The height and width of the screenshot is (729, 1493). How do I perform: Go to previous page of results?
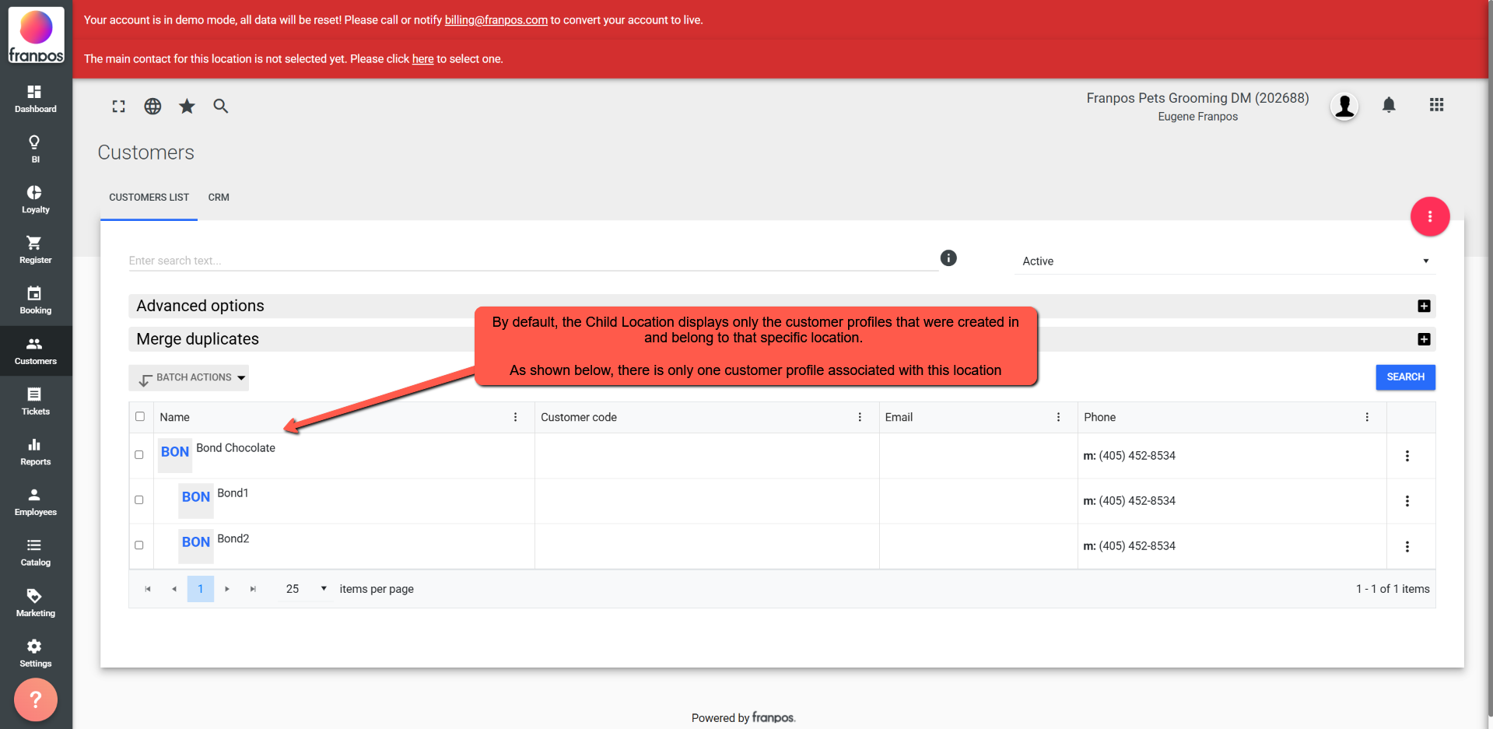[174, 589]
